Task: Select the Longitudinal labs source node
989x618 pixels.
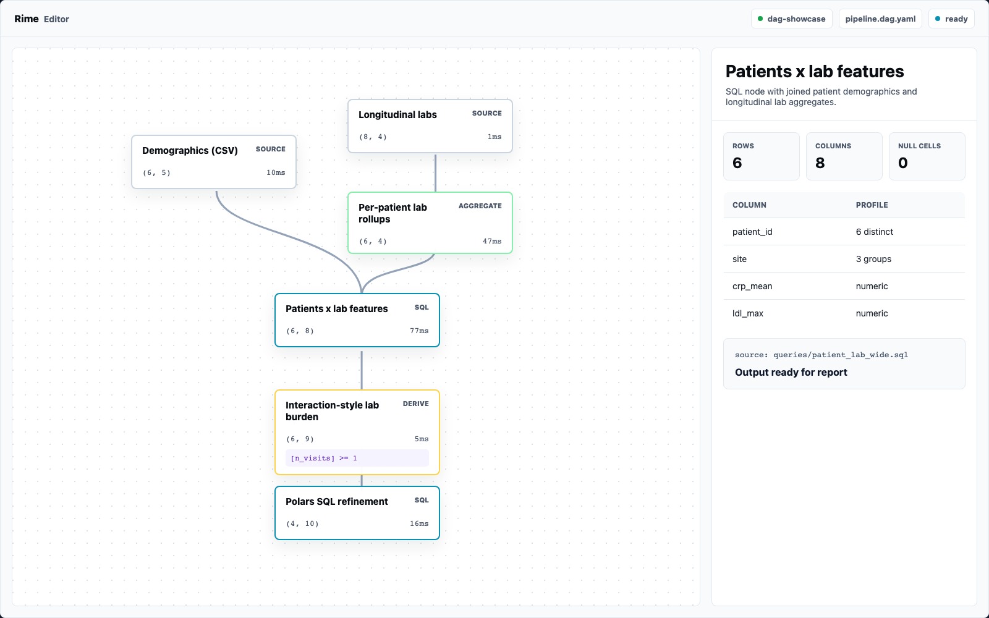Action: [x=430, y=126]
